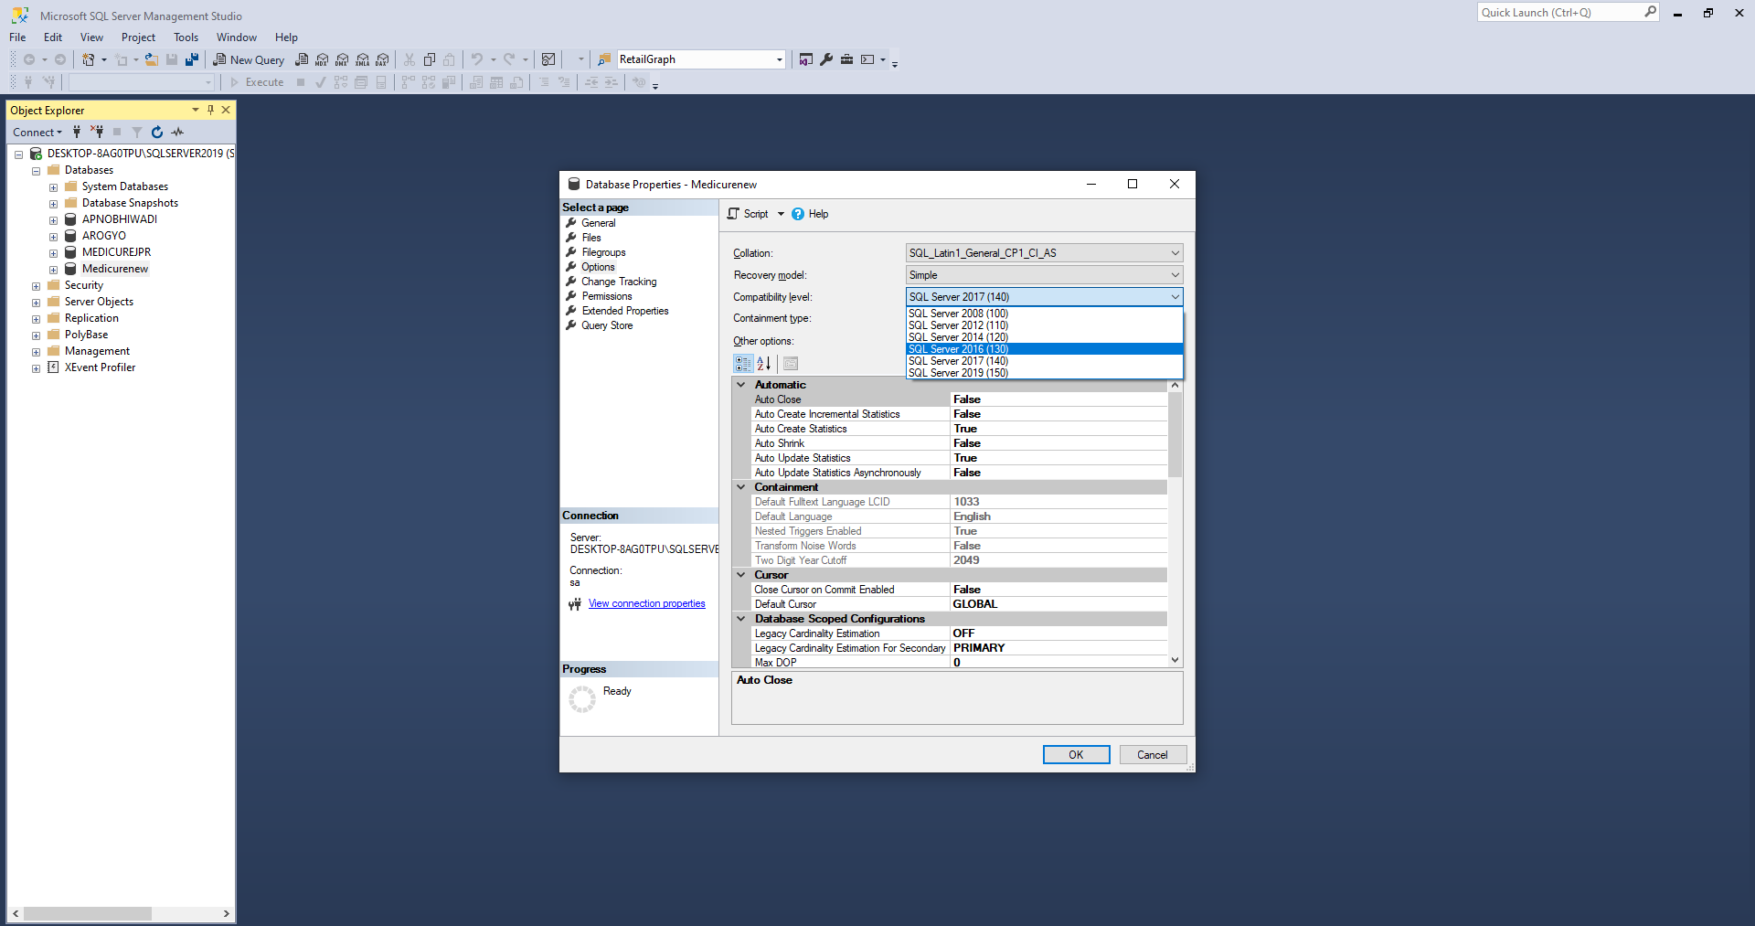This screenshot has height=926, width=1755.
Task: Select the Change Tracking page
Action: click(x=619, y=282)
